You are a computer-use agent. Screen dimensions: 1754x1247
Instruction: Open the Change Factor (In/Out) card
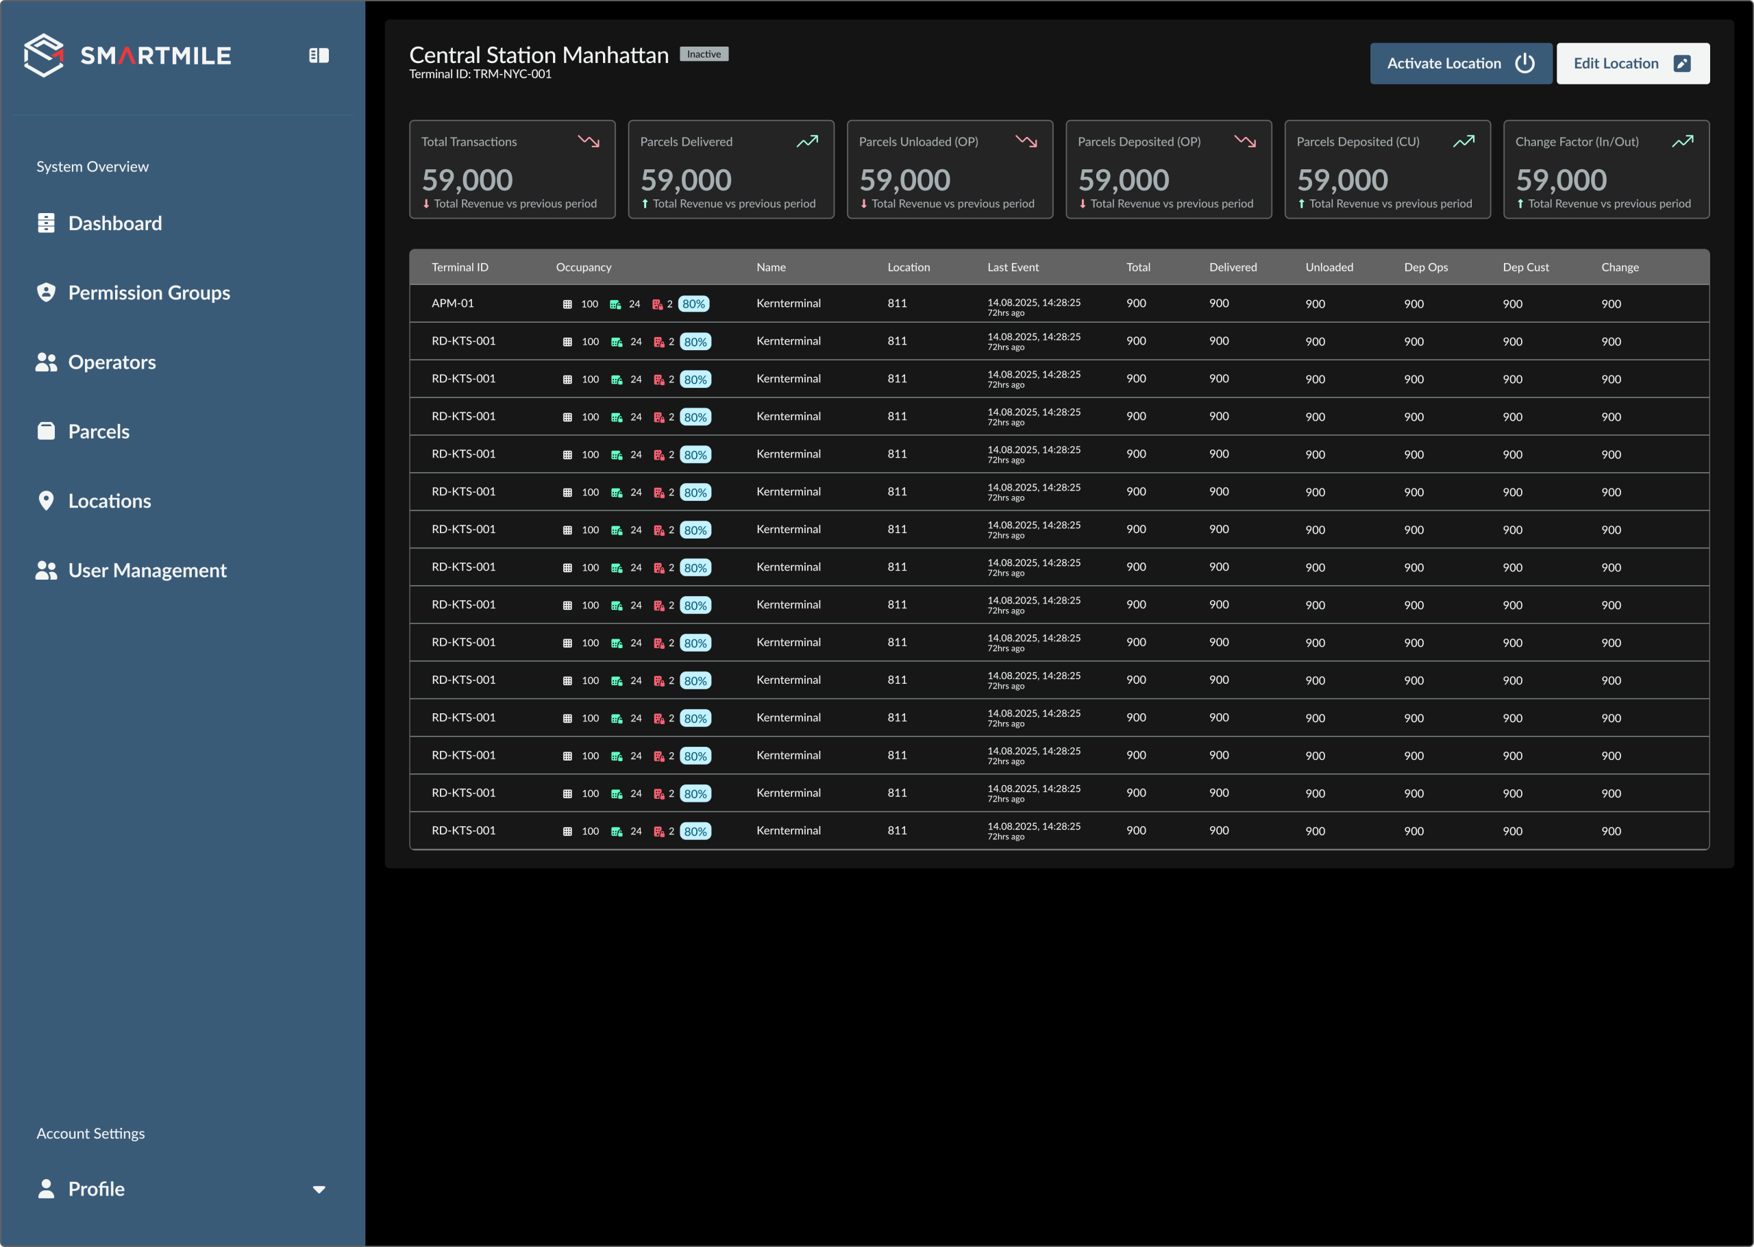[x=1605, y=169]
